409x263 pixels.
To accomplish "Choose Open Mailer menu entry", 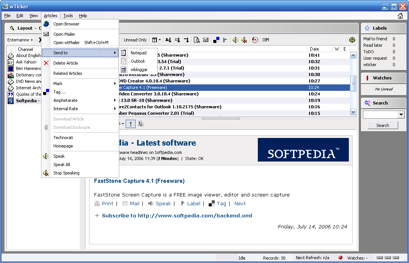I will tap(80, 34).
